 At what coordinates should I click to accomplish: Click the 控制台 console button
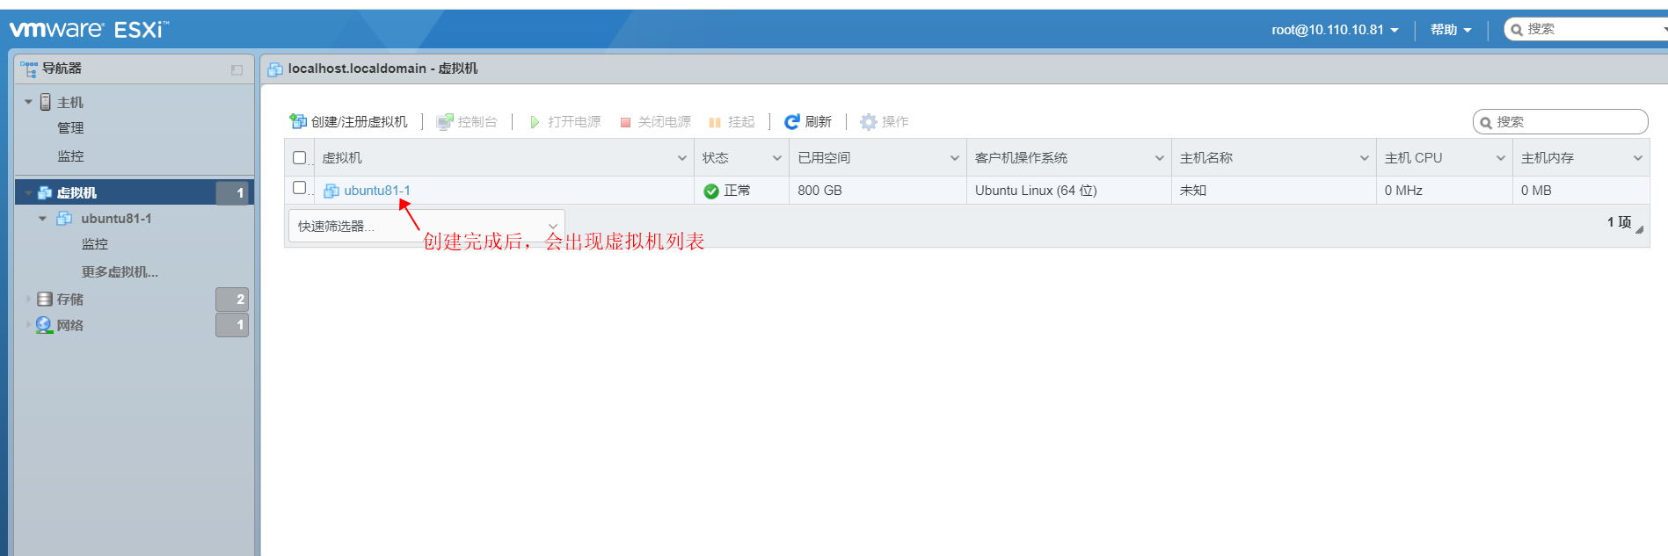467,121
